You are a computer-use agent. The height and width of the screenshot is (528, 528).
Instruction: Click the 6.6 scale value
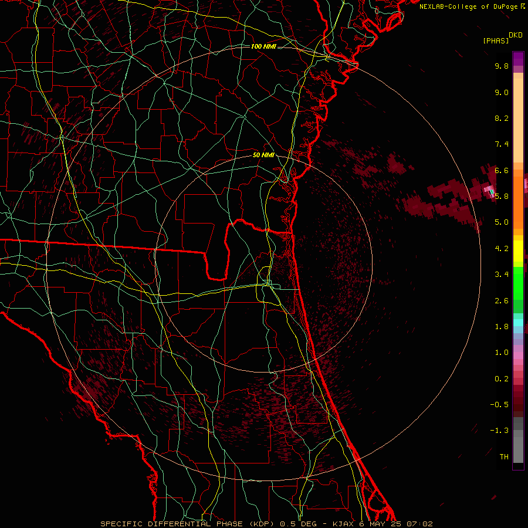tap(502, 170)
